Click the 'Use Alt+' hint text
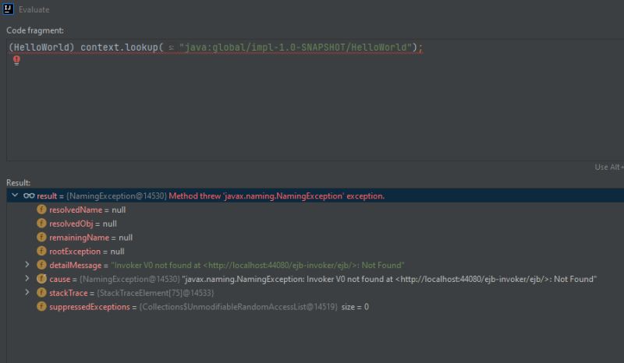 click(609, 167)
